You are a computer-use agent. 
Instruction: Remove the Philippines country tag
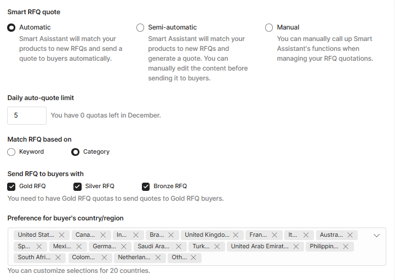click(346, 247)
